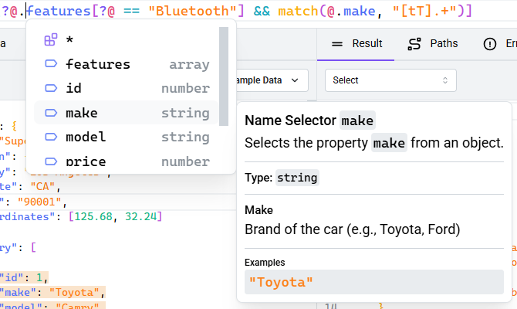This screenshot has width=517, height=309.
Task: Click the brand of the car description
Action: coord(352,229)
